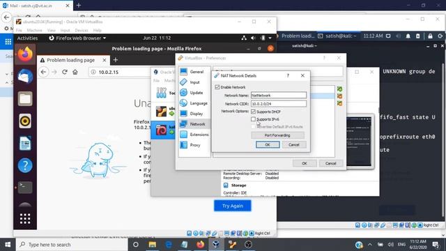Toggle Supports DHCP checkbox
The width and height of the screenshot is (446, 251).
click(x=254, y=112)
